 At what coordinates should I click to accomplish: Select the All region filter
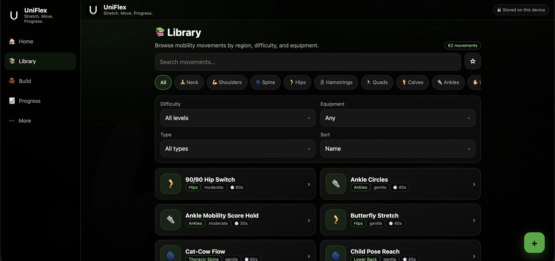163,83
